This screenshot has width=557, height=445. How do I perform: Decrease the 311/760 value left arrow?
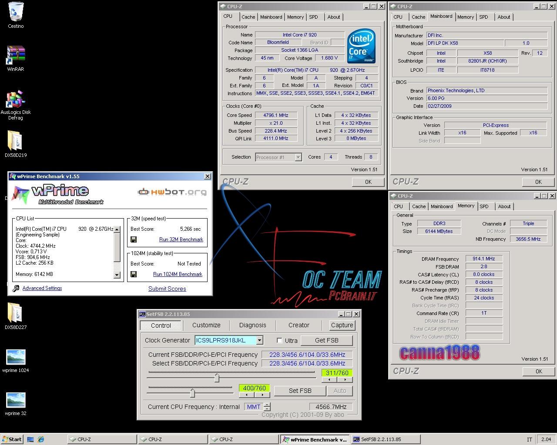pos(329,379)
